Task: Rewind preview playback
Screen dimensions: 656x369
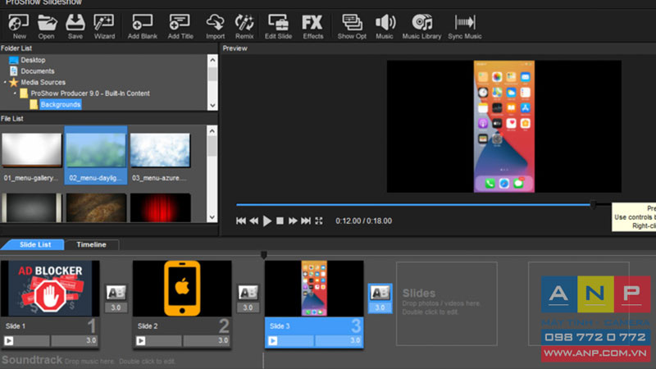Action: (x=253, y=221)
